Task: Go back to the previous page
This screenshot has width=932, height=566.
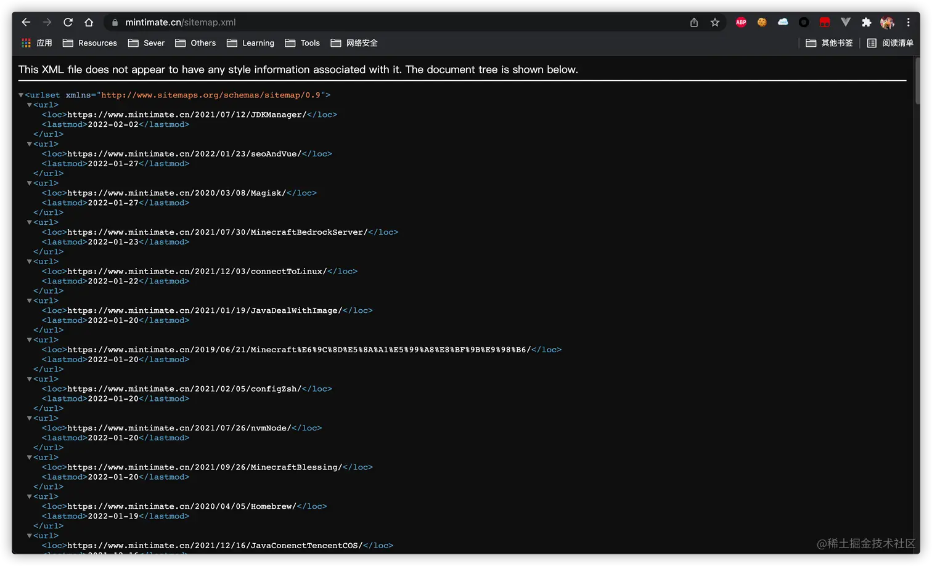Action: [x=26, y=22]
